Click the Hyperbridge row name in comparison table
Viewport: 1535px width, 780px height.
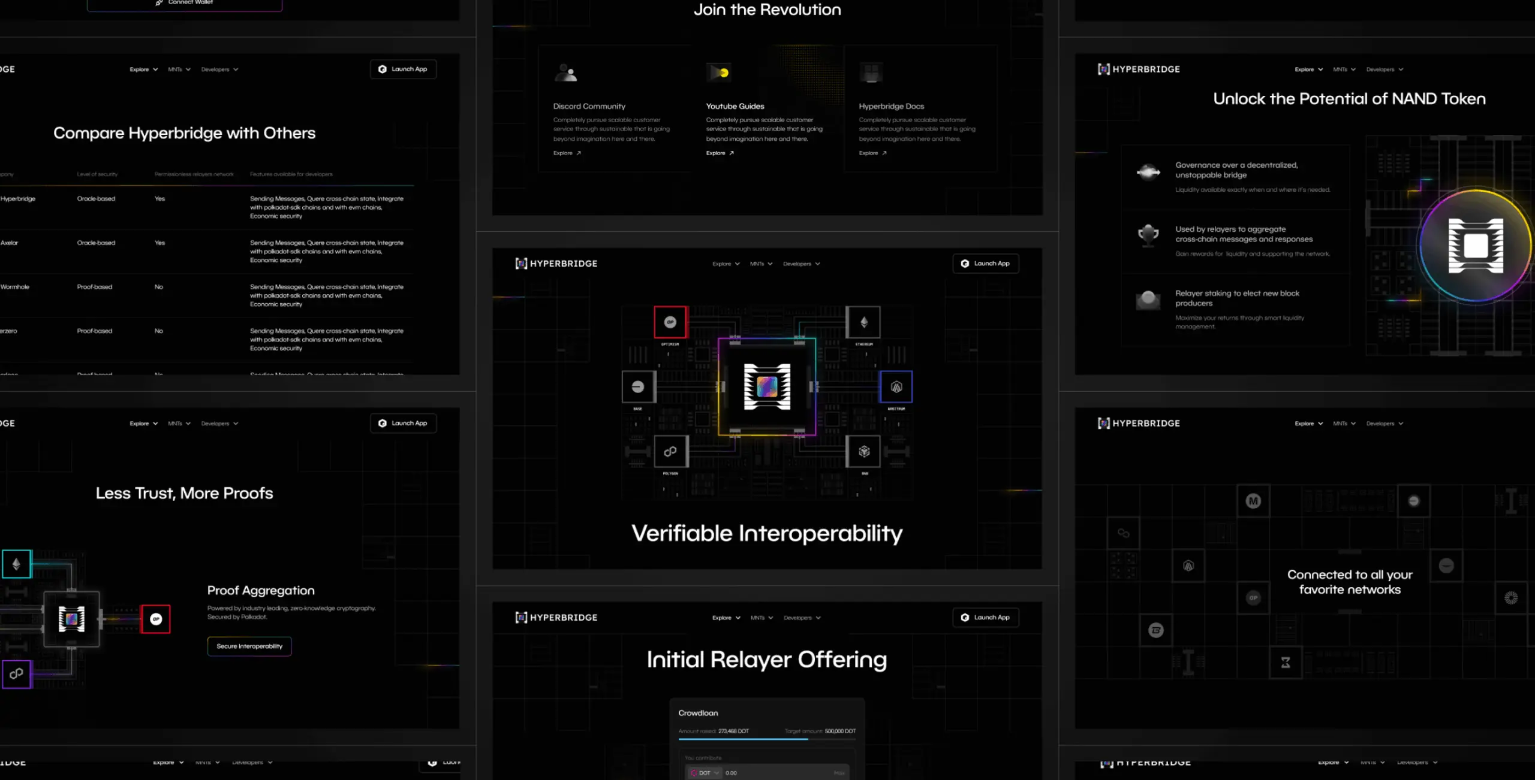pyautogui.click(x=18, y=199)
